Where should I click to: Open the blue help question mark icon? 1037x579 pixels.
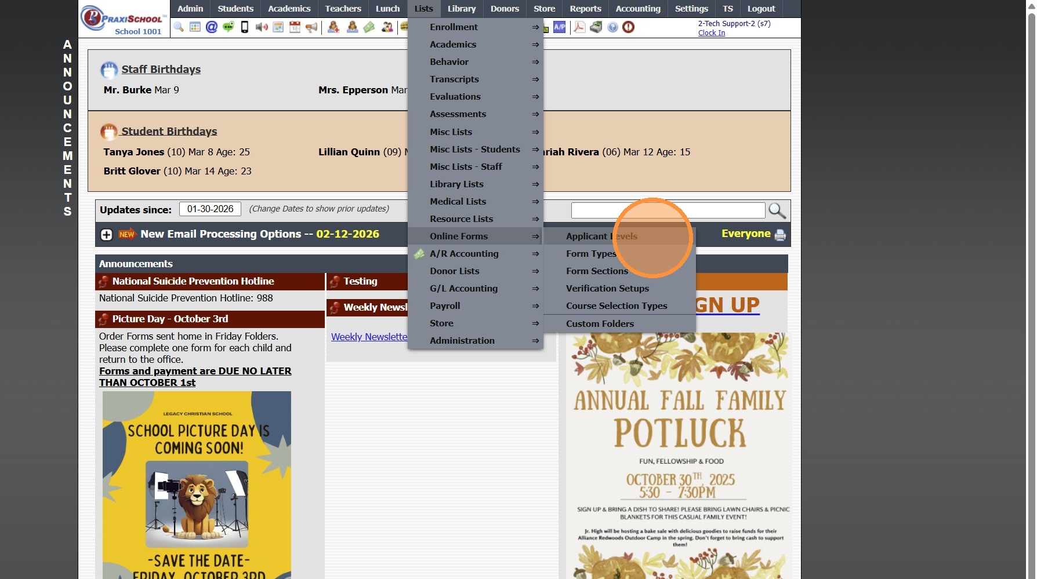click(x=612, y=27)
